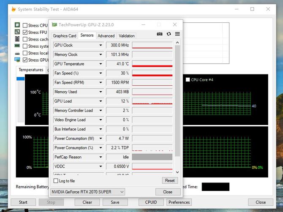
Task: Open the NVIDIA GeForce RTX 2070 SUPER selector
Action: pos(87,192)
